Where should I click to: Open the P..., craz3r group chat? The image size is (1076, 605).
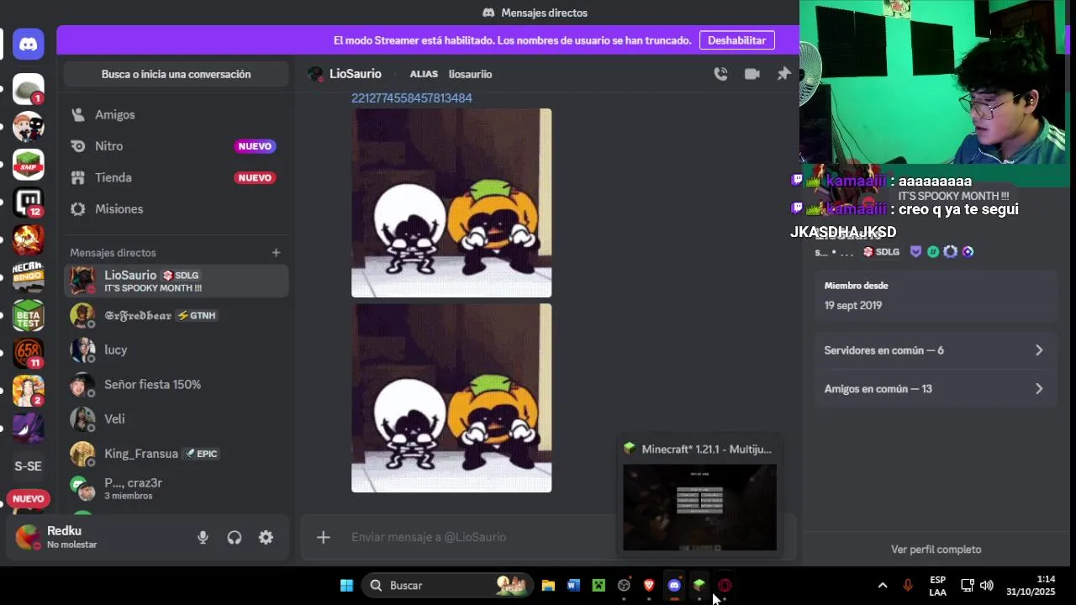tap(177, 488)
